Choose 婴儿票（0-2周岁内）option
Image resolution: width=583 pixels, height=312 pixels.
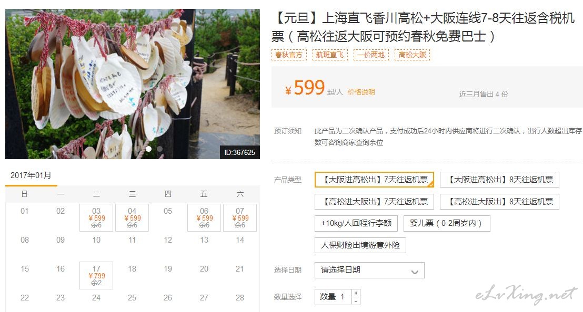[447, 223]
